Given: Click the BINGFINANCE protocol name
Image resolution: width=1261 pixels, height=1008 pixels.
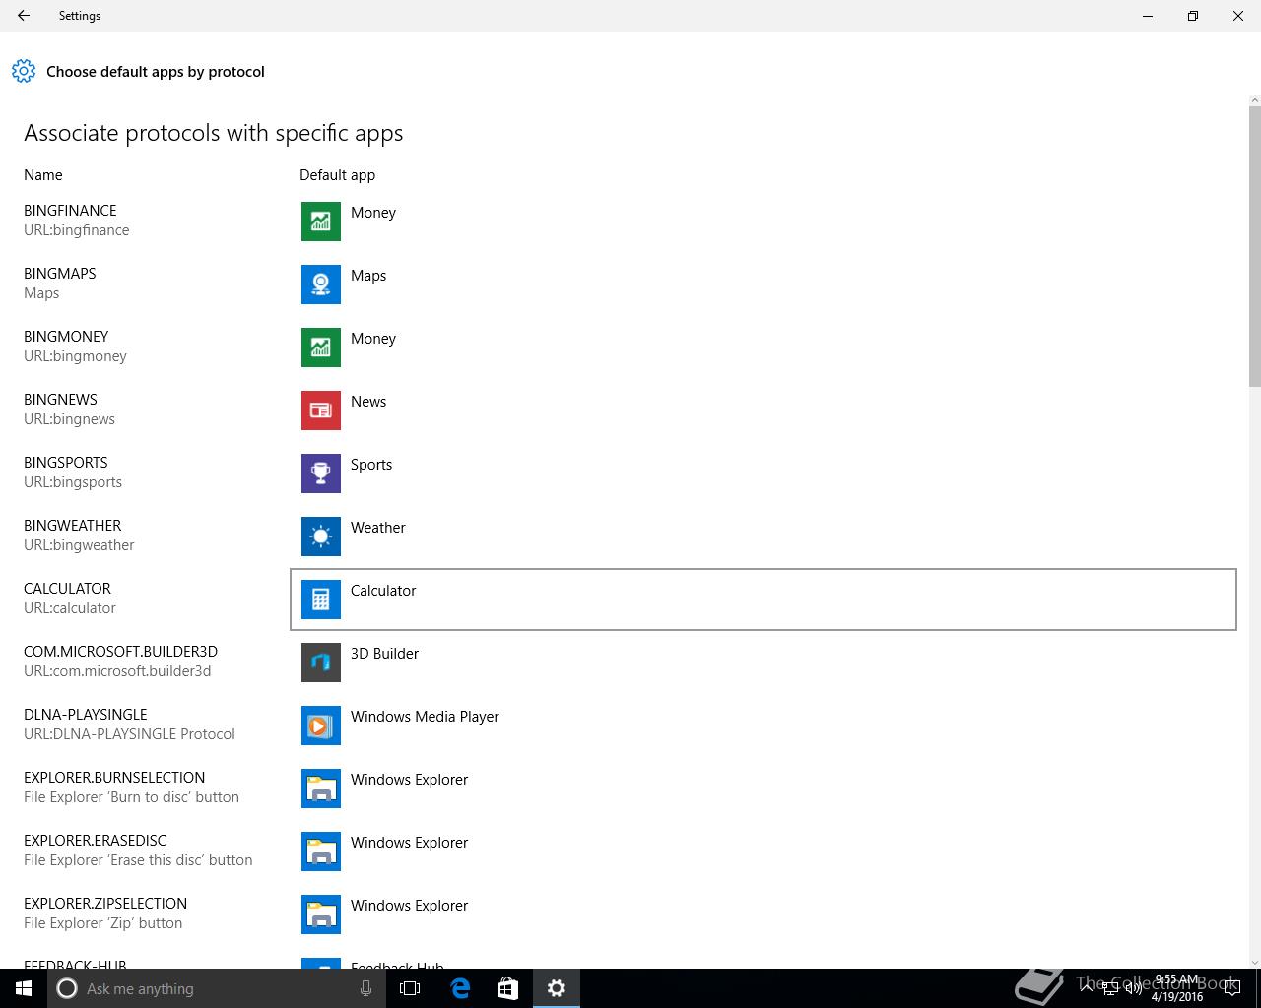Looking at the screenshot, I should pos(70,211).
